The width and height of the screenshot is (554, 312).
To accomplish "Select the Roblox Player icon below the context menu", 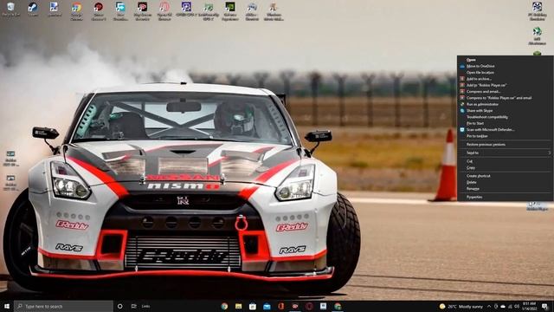I will (x=537, y=206).
